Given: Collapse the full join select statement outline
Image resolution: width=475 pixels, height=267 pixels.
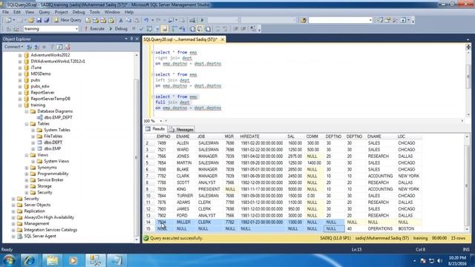Looking at the screenshot, I should click(153, 96).
